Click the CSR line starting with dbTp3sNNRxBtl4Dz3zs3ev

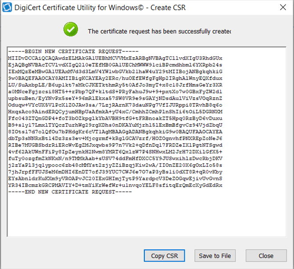coord(115,139)
